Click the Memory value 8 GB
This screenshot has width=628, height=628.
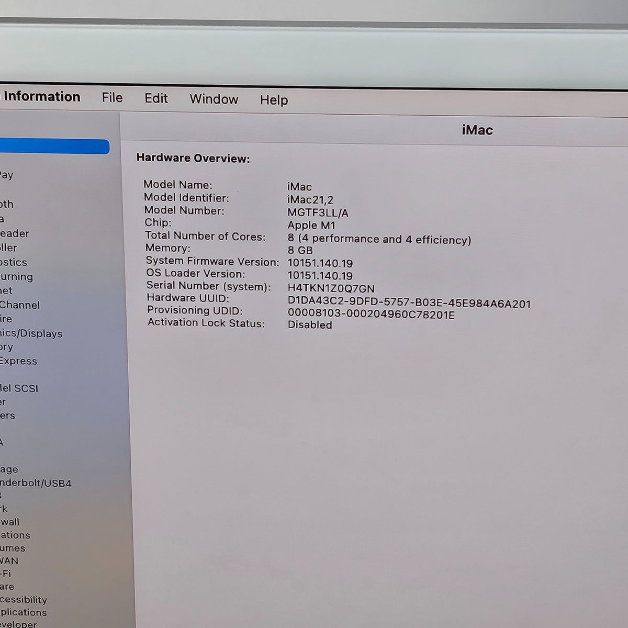tap(300, 250)
